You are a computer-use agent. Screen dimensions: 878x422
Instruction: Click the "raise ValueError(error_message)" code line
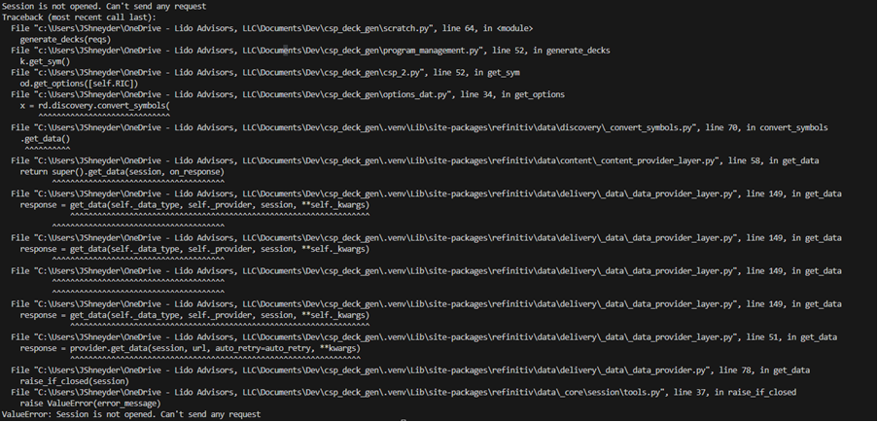tap(90, 403)
